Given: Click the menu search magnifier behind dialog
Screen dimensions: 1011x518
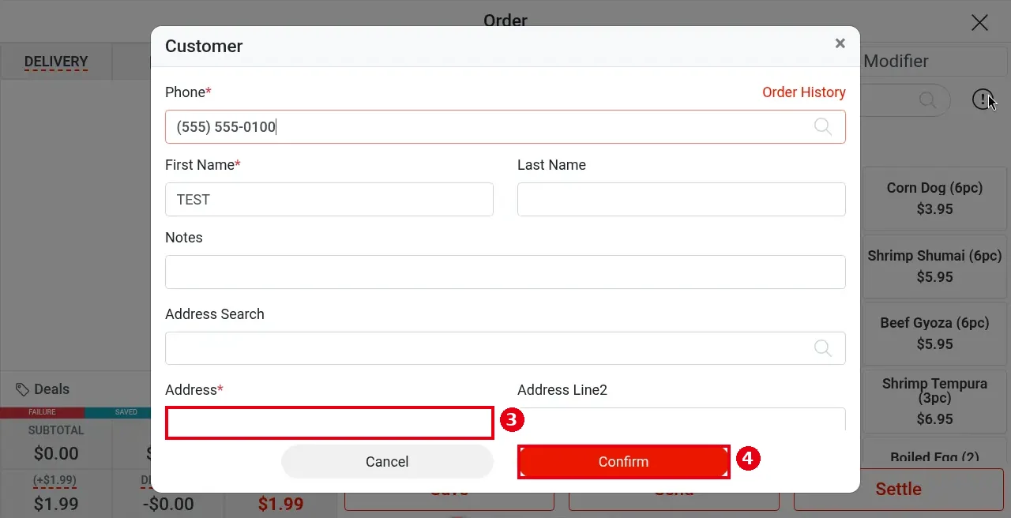Looking at the screenshot, I should [x=927, y=99].
